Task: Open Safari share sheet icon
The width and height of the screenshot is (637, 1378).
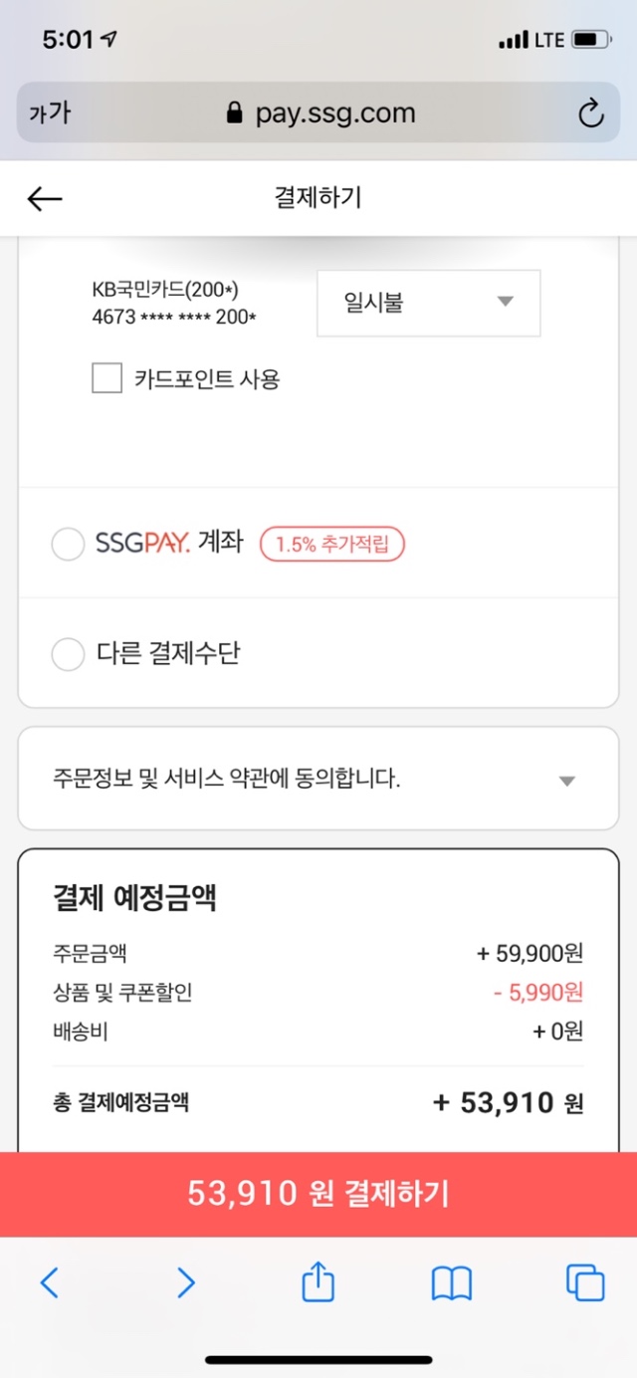Action: click(x=318, y=1280)
